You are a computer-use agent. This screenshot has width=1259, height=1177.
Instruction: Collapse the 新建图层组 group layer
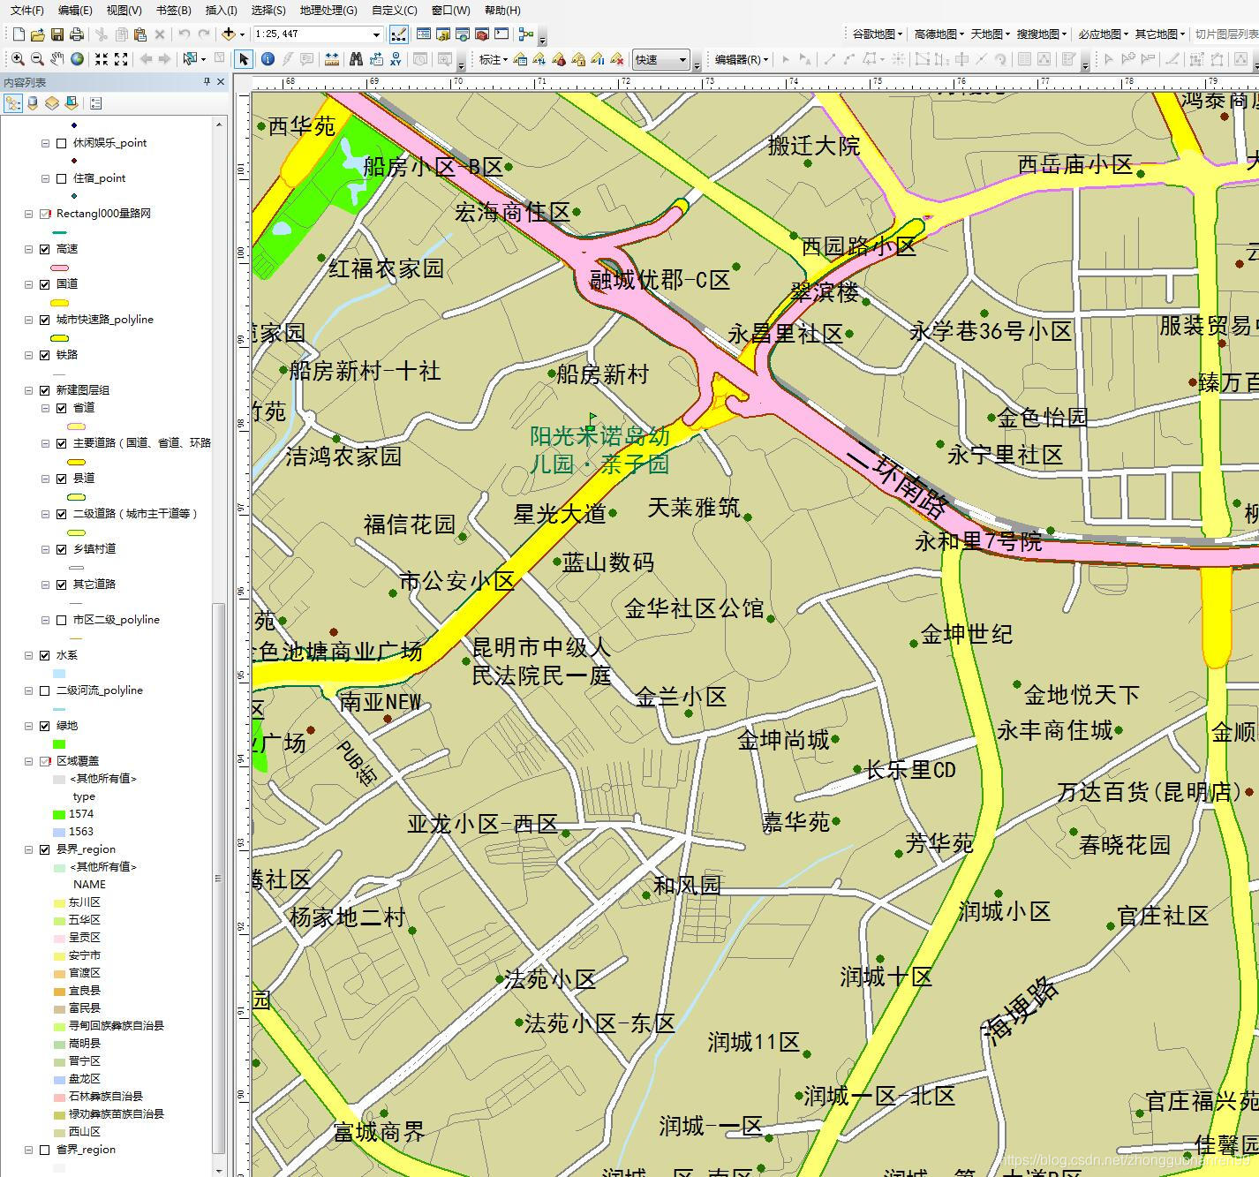click(29, 390)
